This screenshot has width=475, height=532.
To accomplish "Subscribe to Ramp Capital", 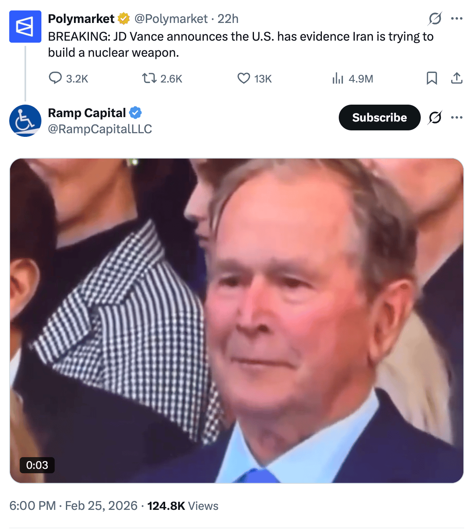I will click(379, 118).
